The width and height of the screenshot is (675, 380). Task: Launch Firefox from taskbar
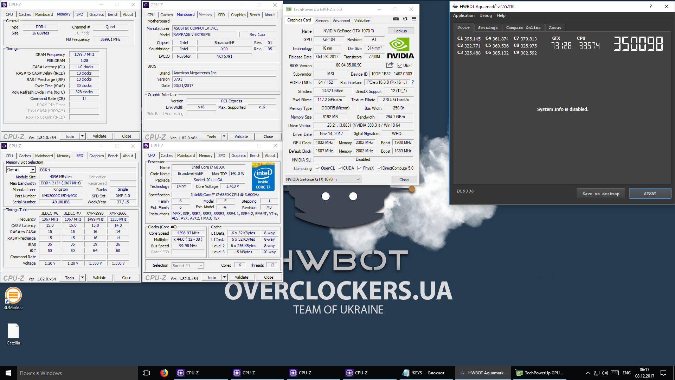click(164, 373)
